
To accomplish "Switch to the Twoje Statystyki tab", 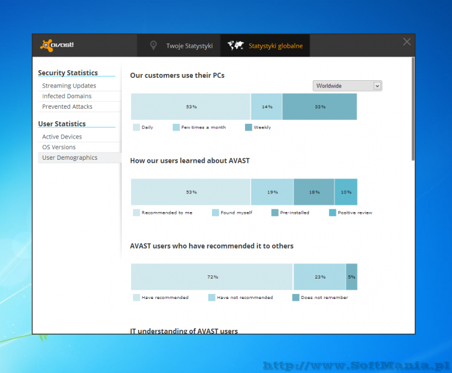I will 178,45.
